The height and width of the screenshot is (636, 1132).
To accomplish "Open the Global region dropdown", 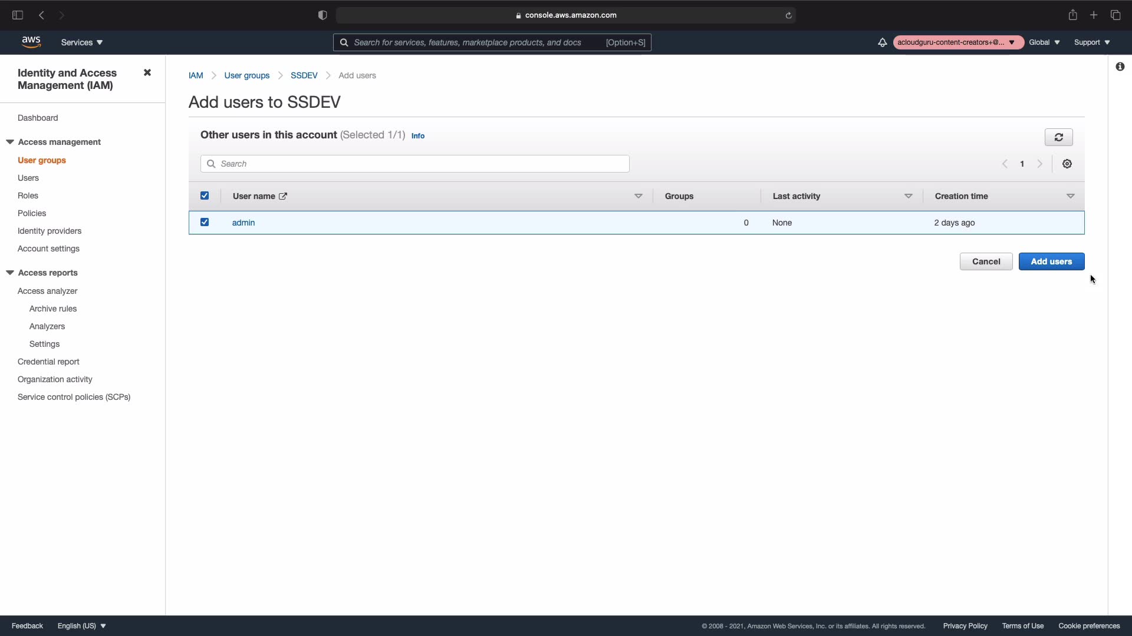I will pyautogui.click(x=1044, y=42).
